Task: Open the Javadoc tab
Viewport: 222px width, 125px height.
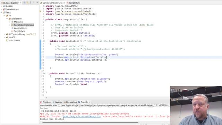Action: pos(58,102)
